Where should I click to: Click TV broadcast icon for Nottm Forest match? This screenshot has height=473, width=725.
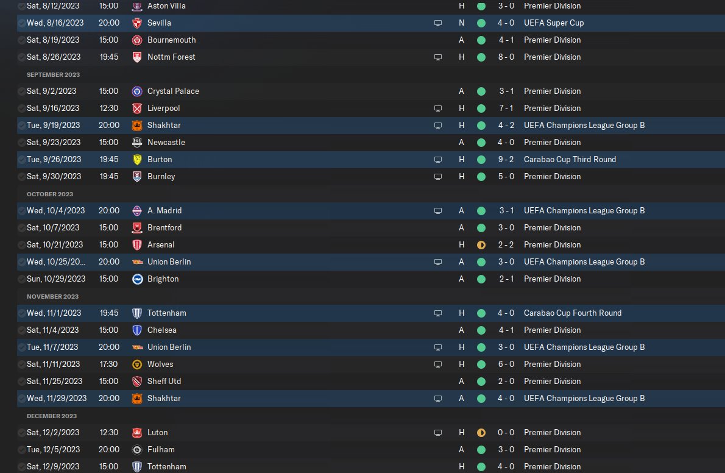pos(437,57)
